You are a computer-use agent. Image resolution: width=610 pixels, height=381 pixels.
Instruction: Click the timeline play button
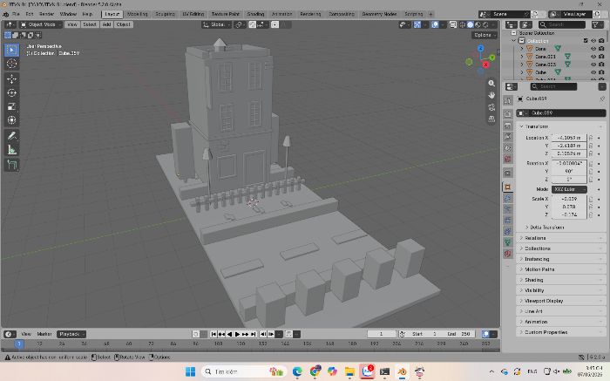[237, 334]
